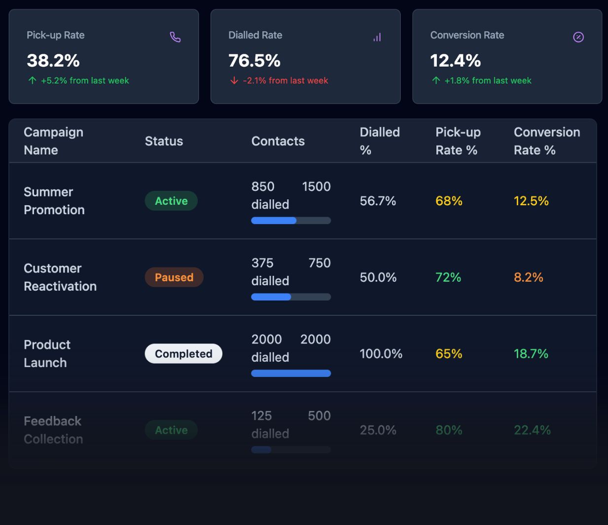This screenshot has height=525, width=608.
Task: Select the Feedback Collection campaign name
Action: point(53,430)
